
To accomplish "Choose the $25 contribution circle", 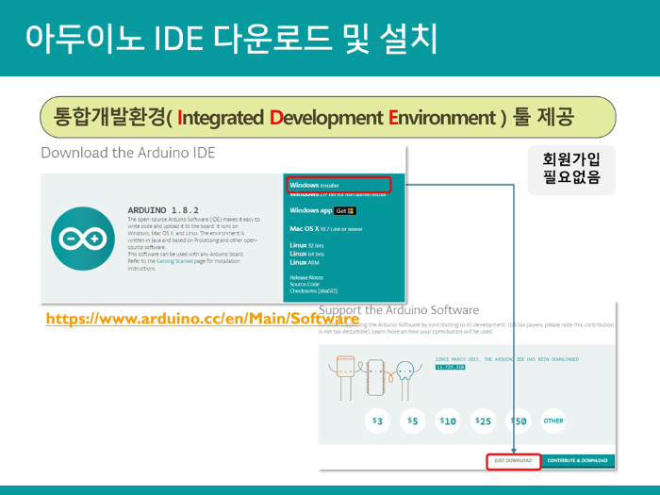I will click(x=483, y=421).
